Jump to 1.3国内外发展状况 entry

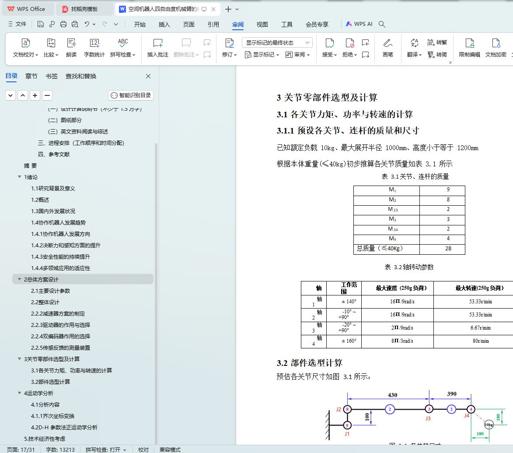coord(53,211)
